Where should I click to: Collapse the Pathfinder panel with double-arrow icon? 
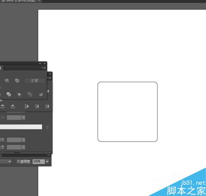pos(40,64)
